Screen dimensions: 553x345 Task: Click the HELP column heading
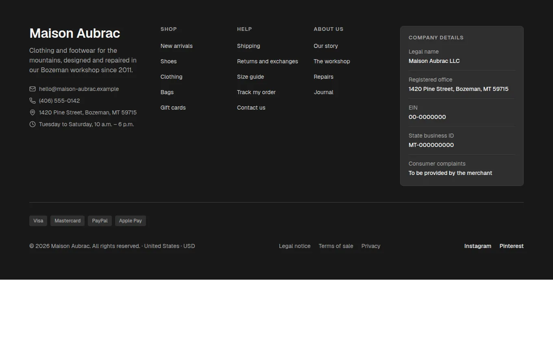[244, 29]
